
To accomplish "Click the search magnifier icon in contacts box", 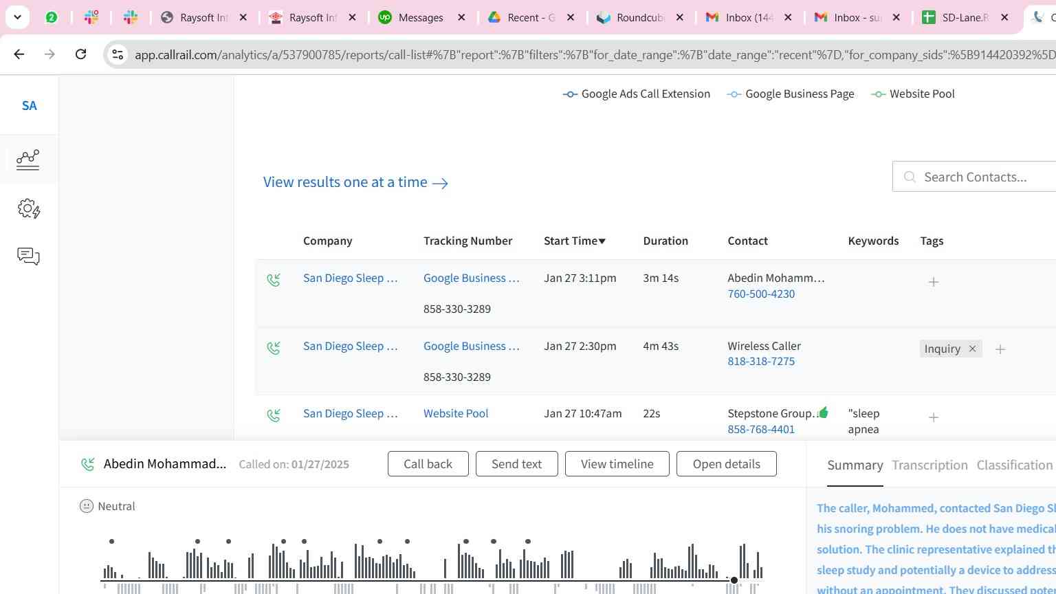I will point(910,177).
